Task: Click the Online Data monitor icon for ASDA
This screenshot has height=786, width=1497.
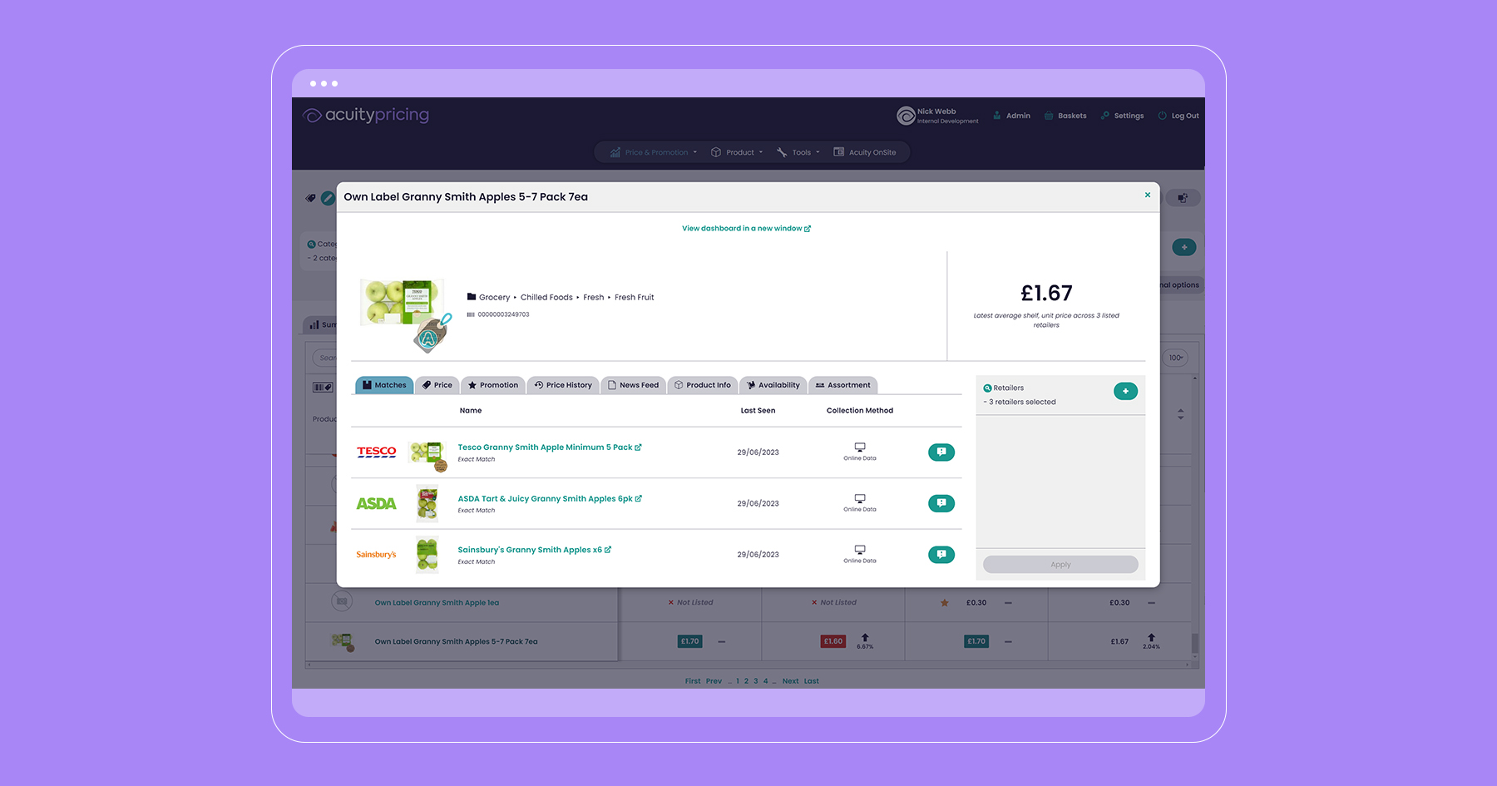Action: click(860, 499)
